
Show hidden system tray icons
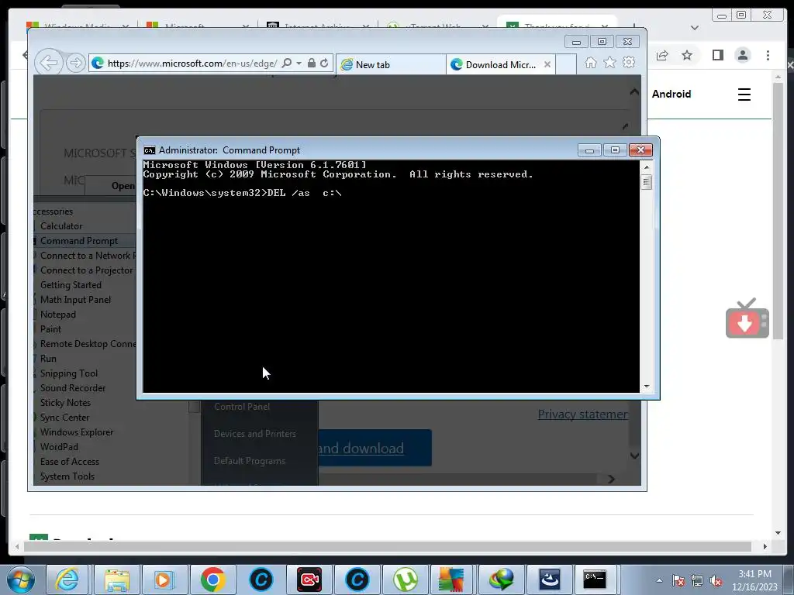[659, 580]
